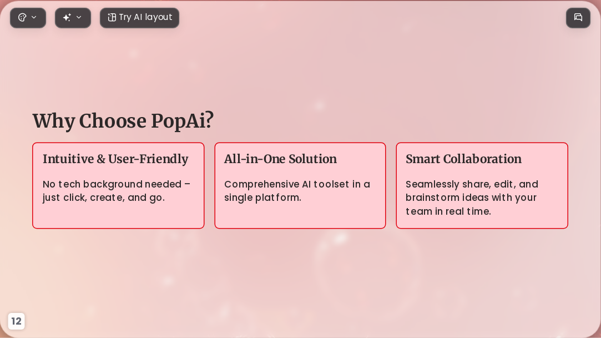Click the 'All-in-One Solution' heading

coord(280,159)
